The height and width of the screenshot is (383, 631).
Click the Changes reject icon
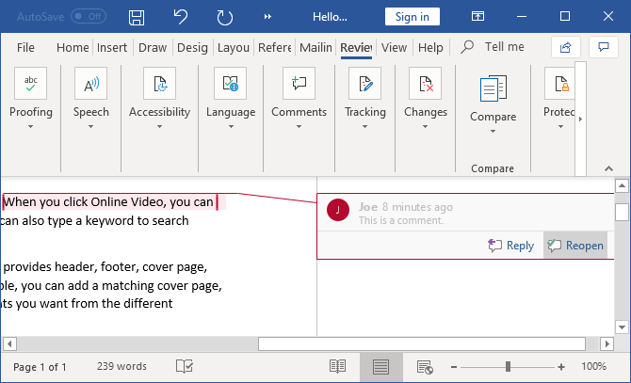(426, 84)
